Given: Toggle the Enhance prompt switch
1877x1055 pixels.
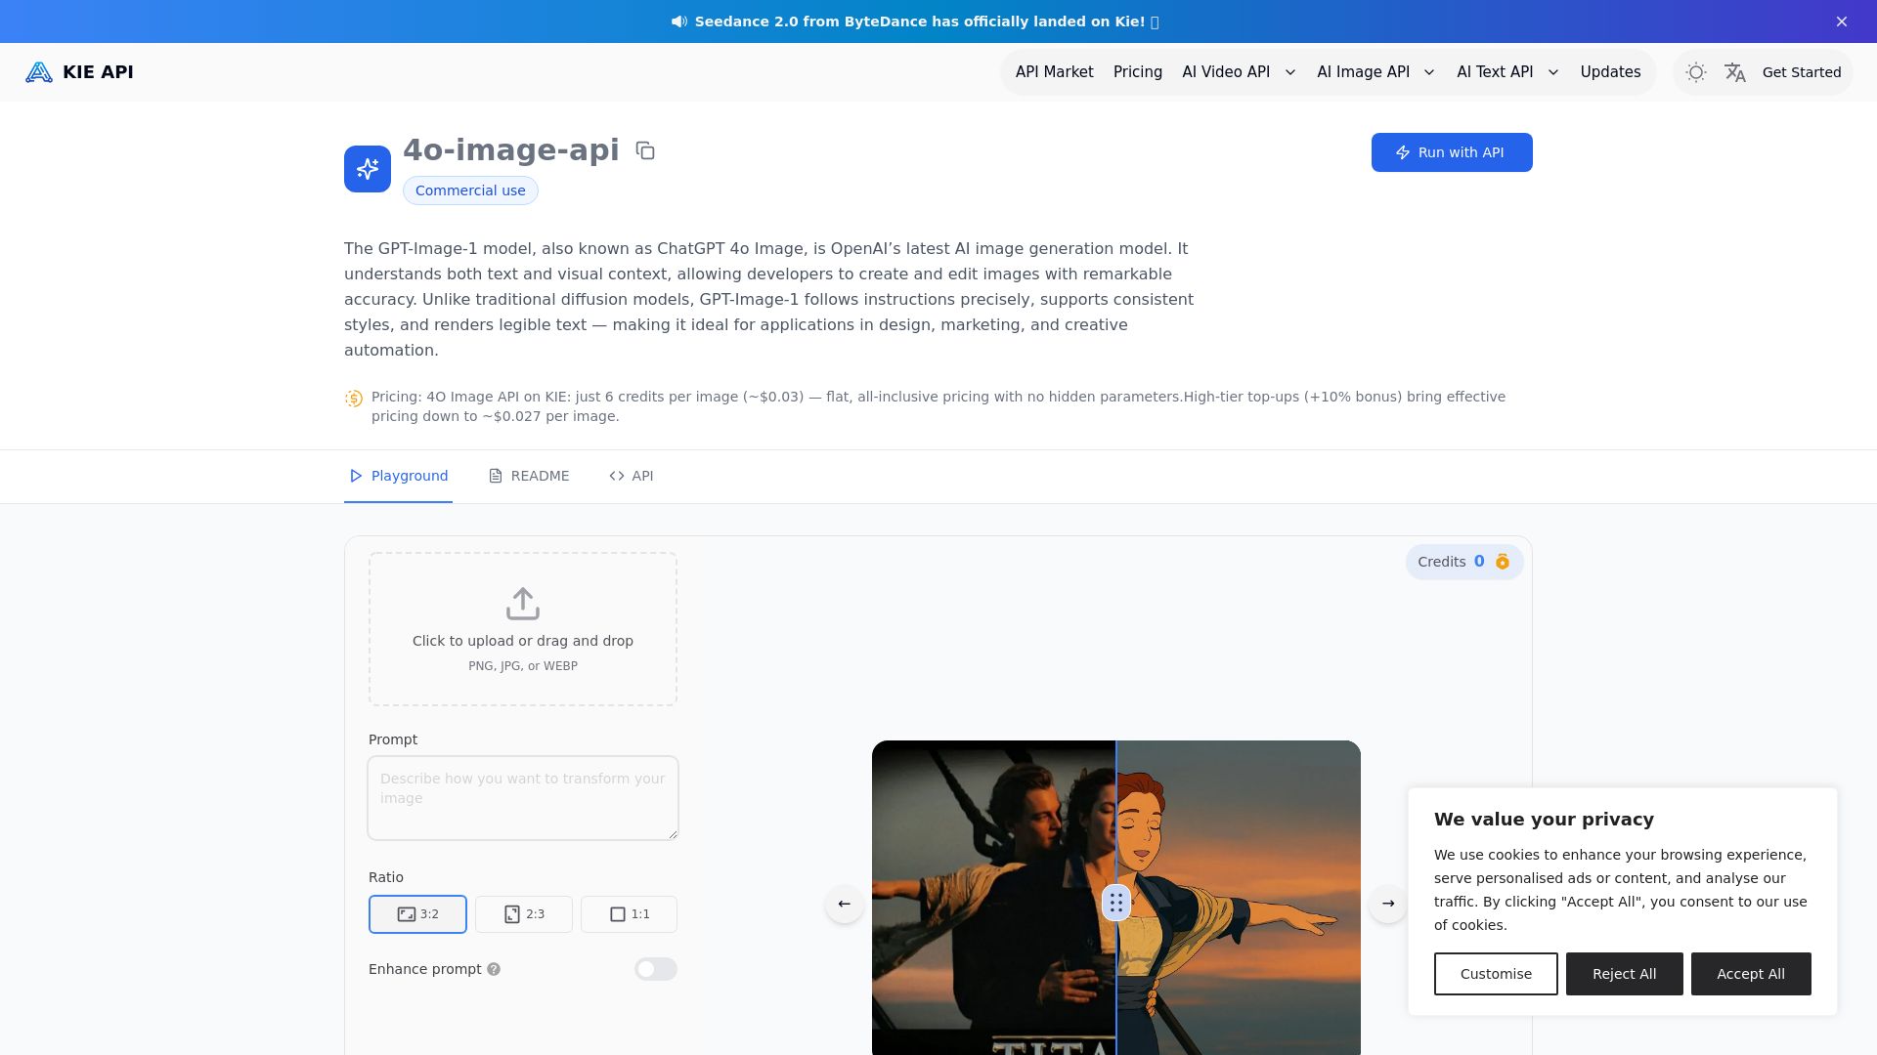Looking at the screenshot, I should (x=656, y=969).
